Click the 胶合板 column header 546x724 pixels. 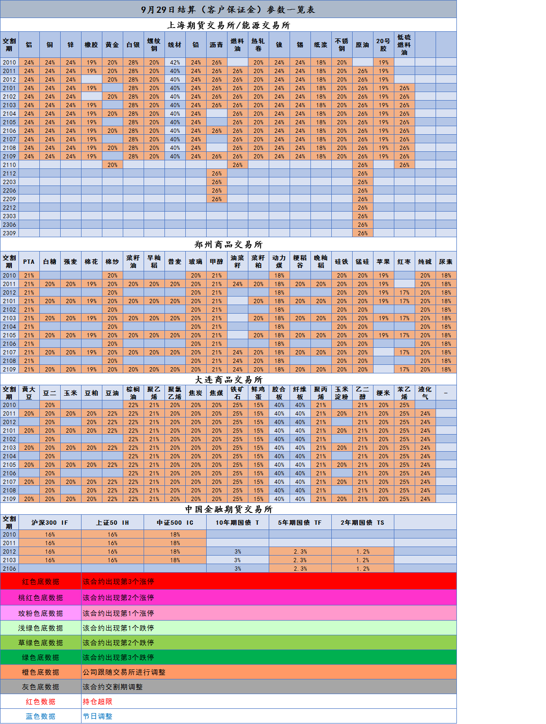click(279, 393)
